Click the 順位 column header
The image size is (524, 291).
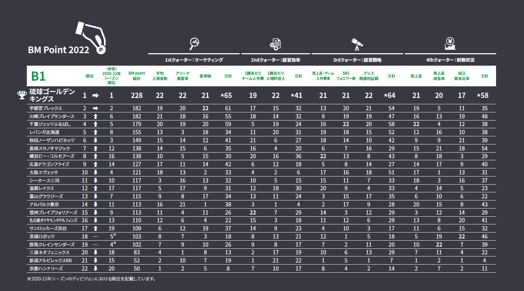click(90, 76)
